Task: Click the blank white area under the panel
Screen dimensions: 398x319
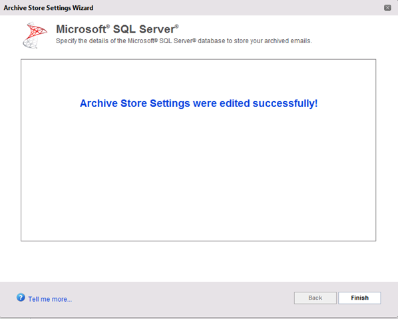Action: tap(198, 261)
